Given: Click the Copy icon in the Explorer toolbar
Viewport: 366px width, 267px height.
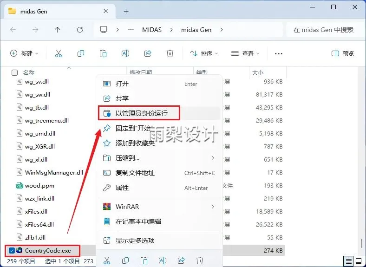Looking at the screenshot, I should tap(81, 54).
